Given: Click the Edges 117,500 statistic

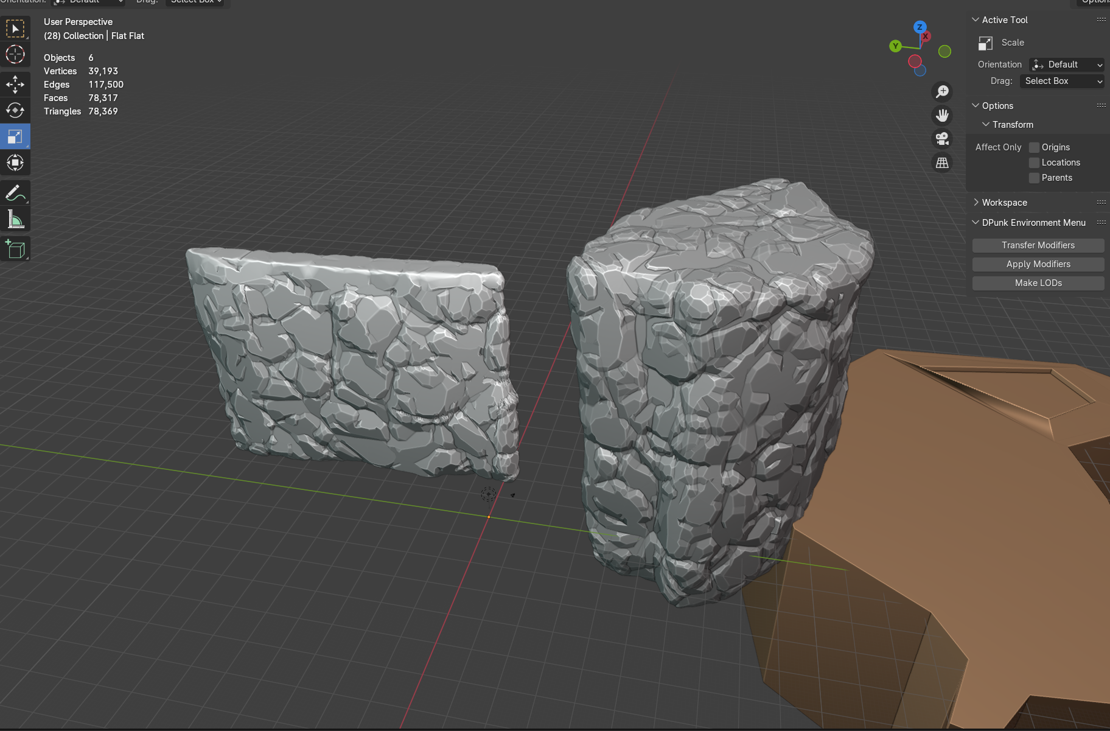Looking at the screenshot, I should [83, 85].
